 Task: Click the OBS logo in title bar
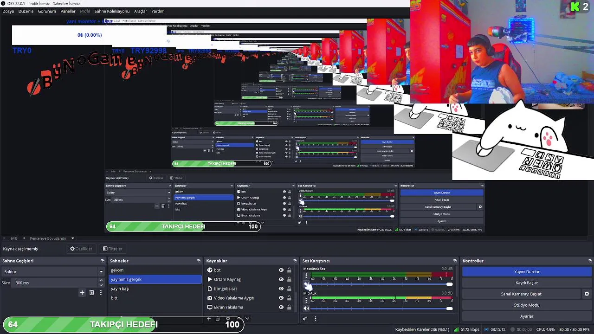[x=3, y=4]
